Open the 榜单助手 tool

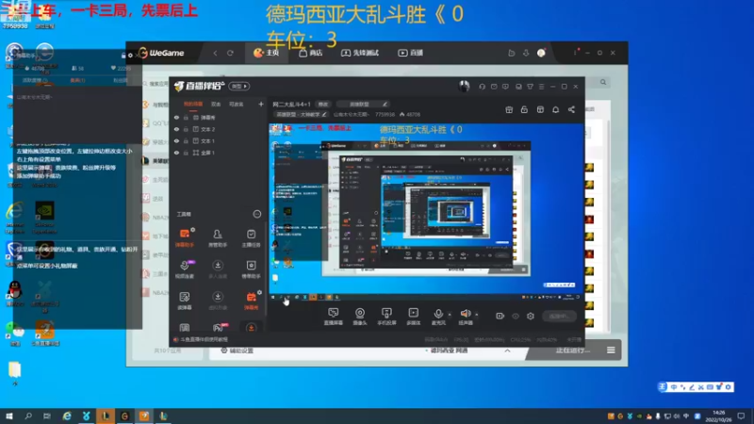(251, 269)
